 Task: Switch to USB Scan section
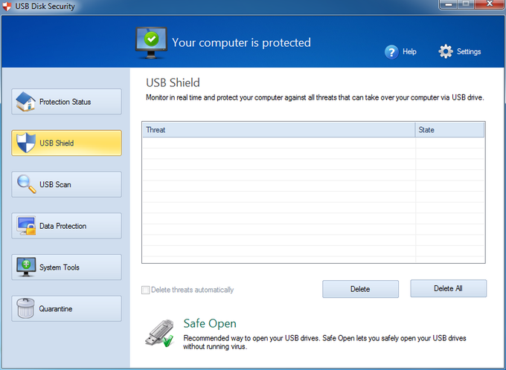click(x=66, y=184)
